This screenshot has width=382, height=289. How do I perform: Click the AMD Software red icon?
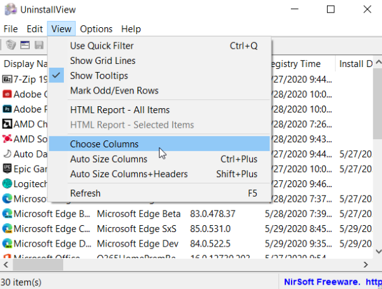7,139
